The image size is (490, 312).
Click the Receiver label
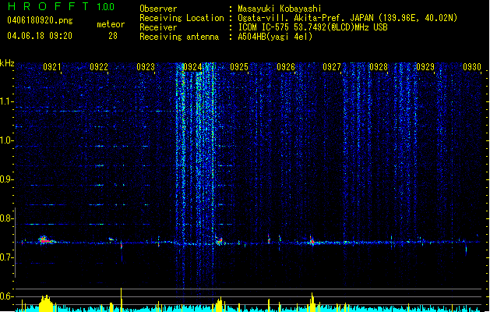(158, 27)
